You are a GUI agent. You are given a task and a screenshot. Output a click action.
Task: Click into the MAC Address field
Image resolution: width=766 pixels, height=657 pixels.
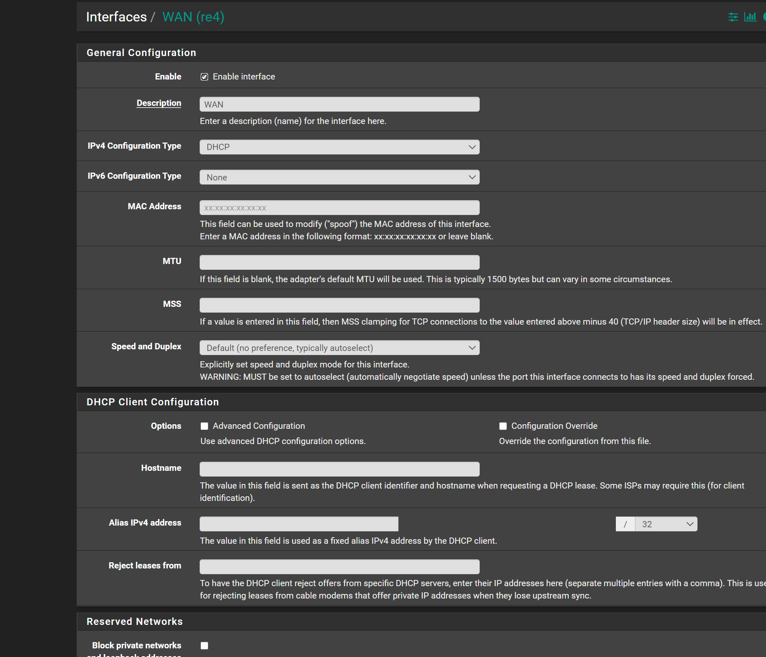339,208
